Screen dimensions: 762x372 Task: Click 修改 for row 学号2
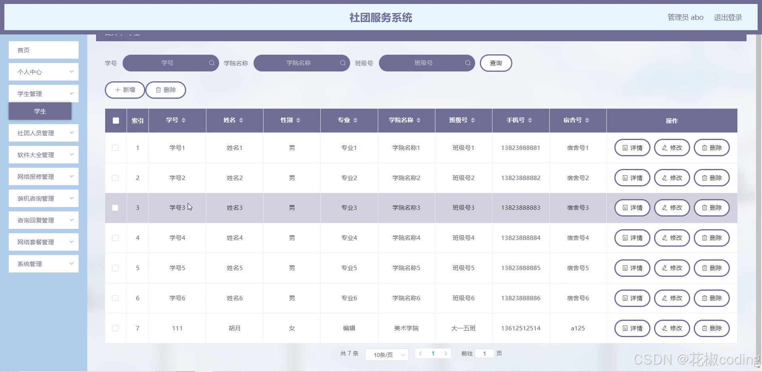(672, 178)
